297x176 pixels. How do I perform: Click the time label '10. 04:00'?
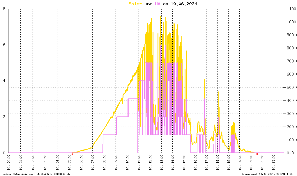coord(57,162)
